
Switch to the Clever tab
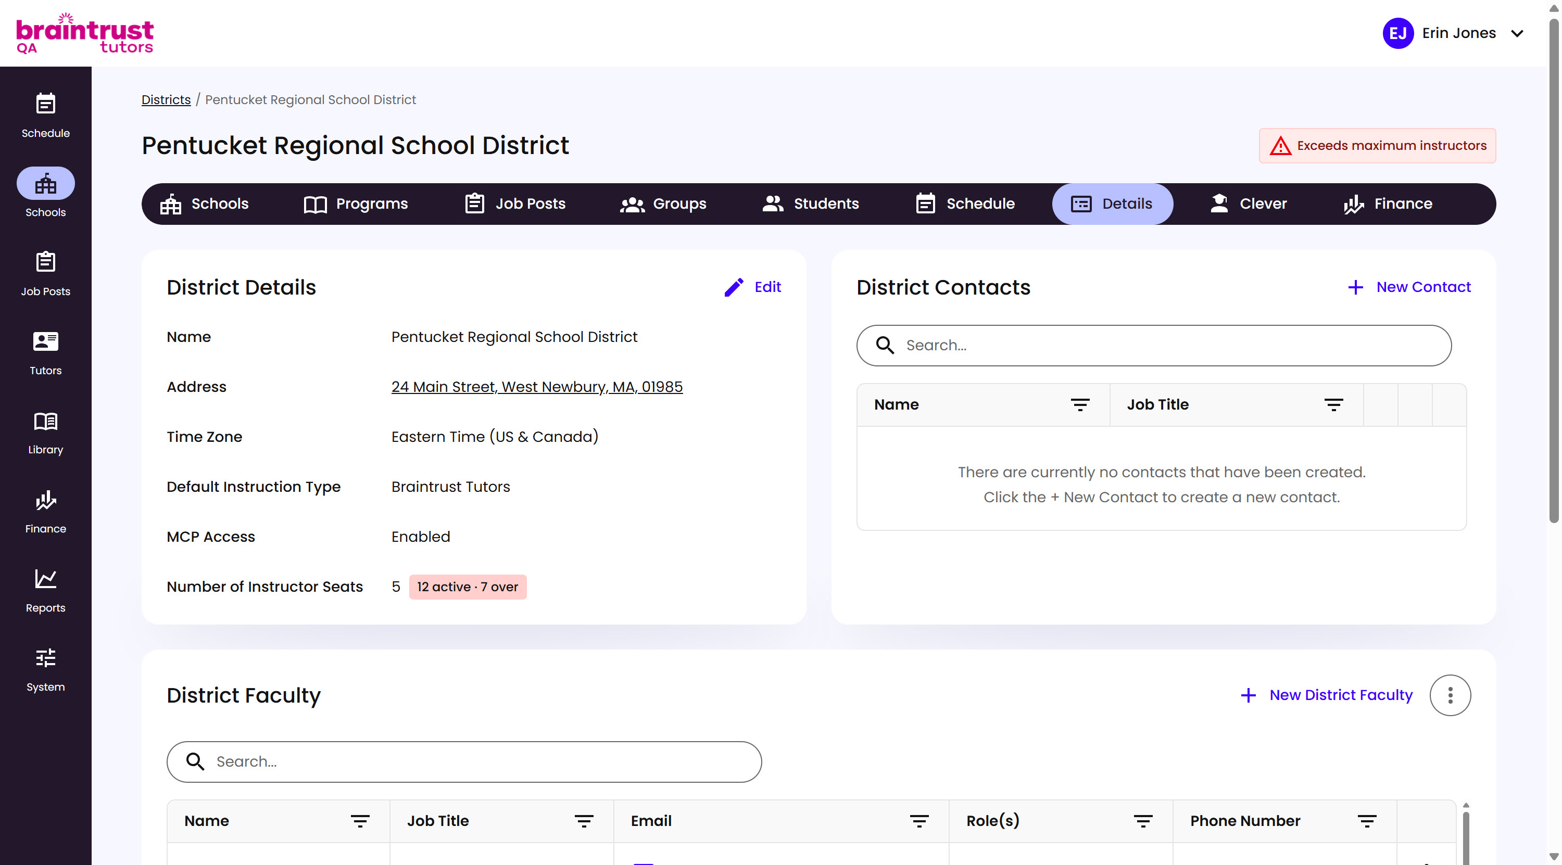pos(1249,203)
